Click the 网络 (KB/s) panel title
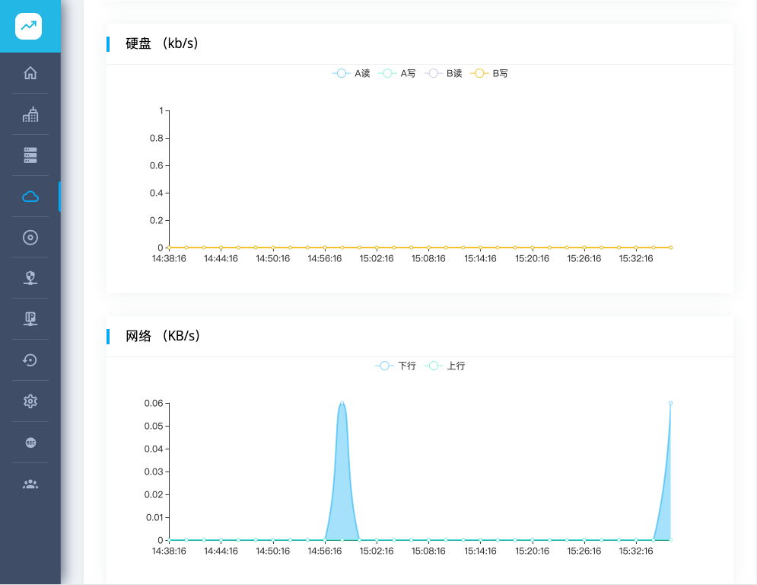 coord(163,336)
